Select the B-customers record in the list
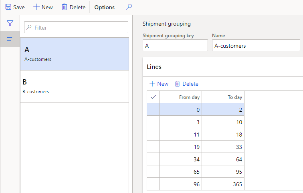The width and height of the screenshot is (303, 193). 75,86
